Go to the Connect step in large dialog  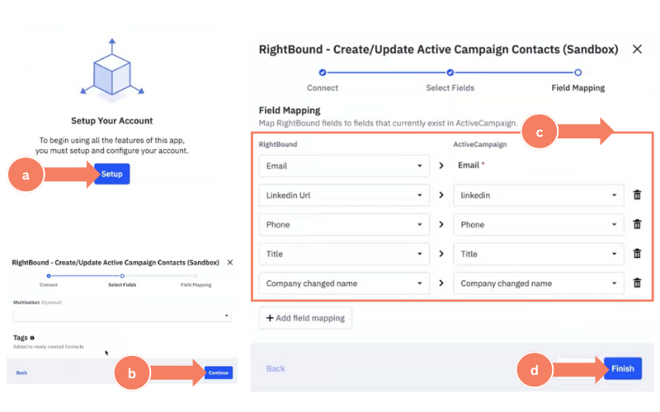pyautogui.click(x=323, y=73)
